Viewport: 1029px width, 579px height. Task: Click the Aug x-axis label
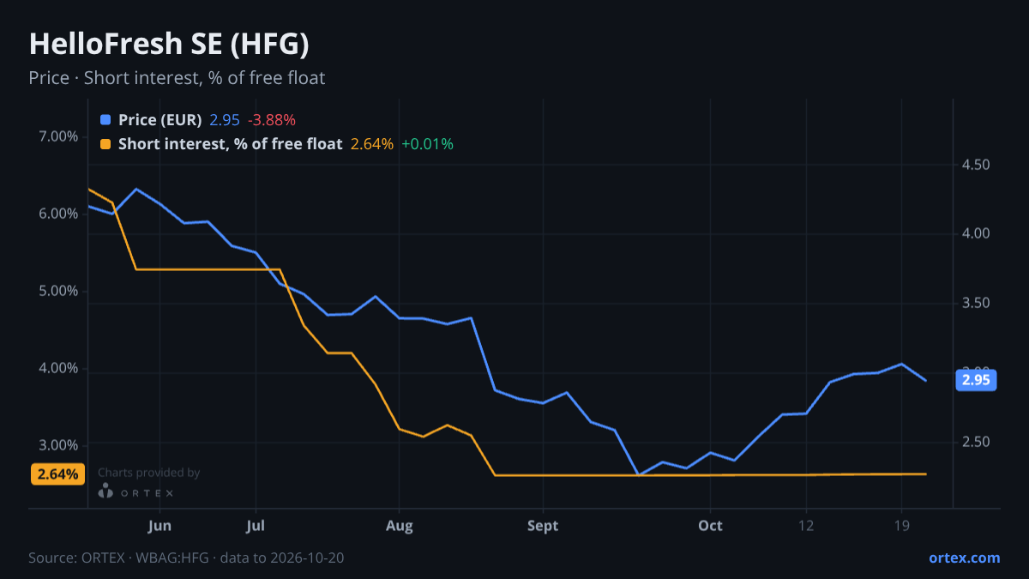[x=400, y=526]
